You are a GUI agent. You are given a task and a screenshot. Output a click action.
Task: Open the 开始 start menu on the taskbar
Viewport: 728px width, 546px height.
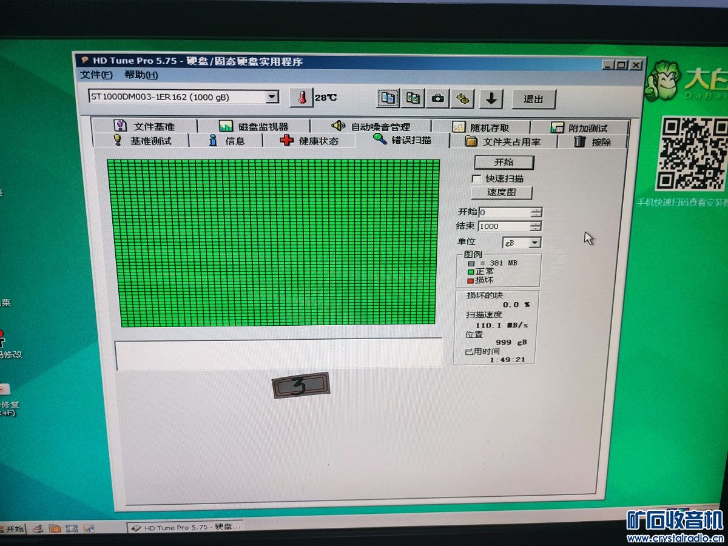[x=12, y=529]
